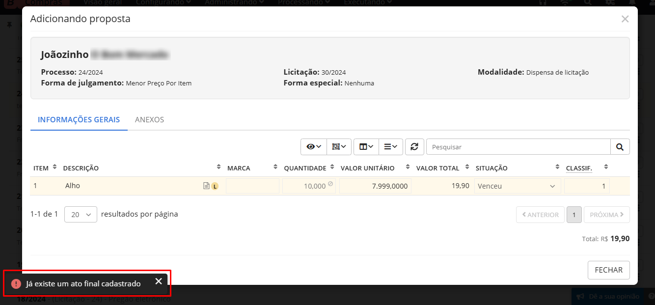Screen dimensions: 655x305
Task: Open the eye visibility options dropdown
Action: pos(313,146)
